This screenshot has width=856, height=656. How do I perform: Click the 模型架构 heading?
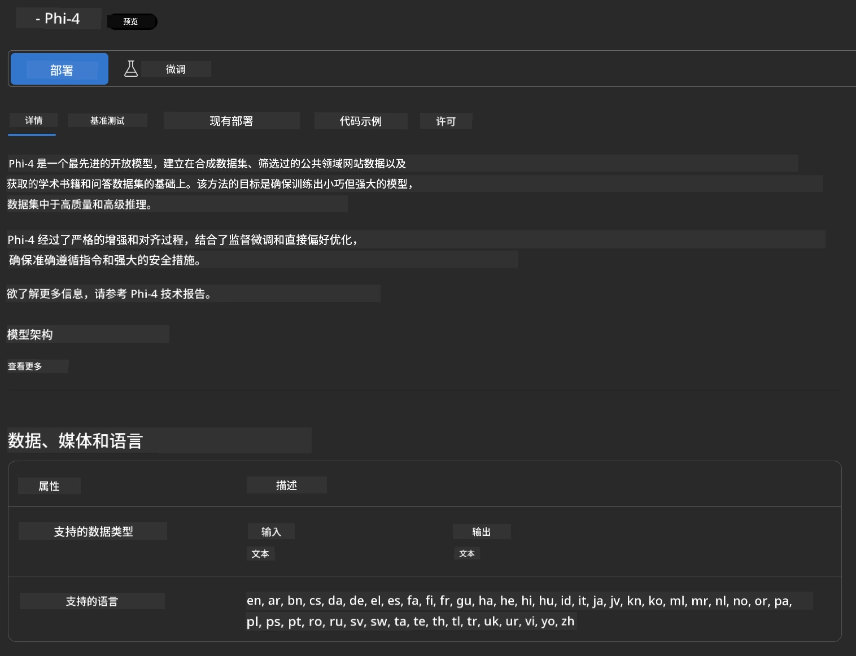(x=30, y=334)
